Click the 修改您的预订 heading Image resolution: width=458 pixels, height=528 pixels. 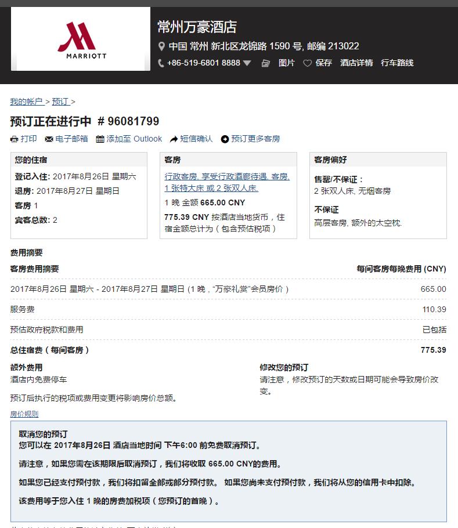284,367
